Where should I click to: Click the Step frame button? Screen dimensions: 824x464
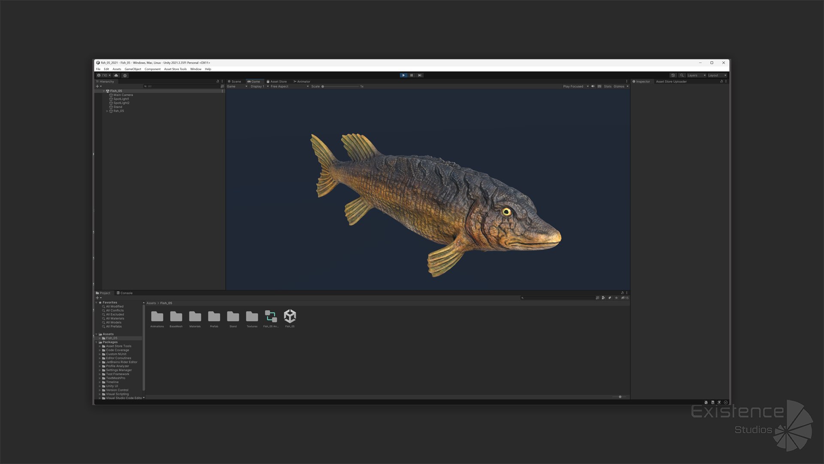click(420, 75)
